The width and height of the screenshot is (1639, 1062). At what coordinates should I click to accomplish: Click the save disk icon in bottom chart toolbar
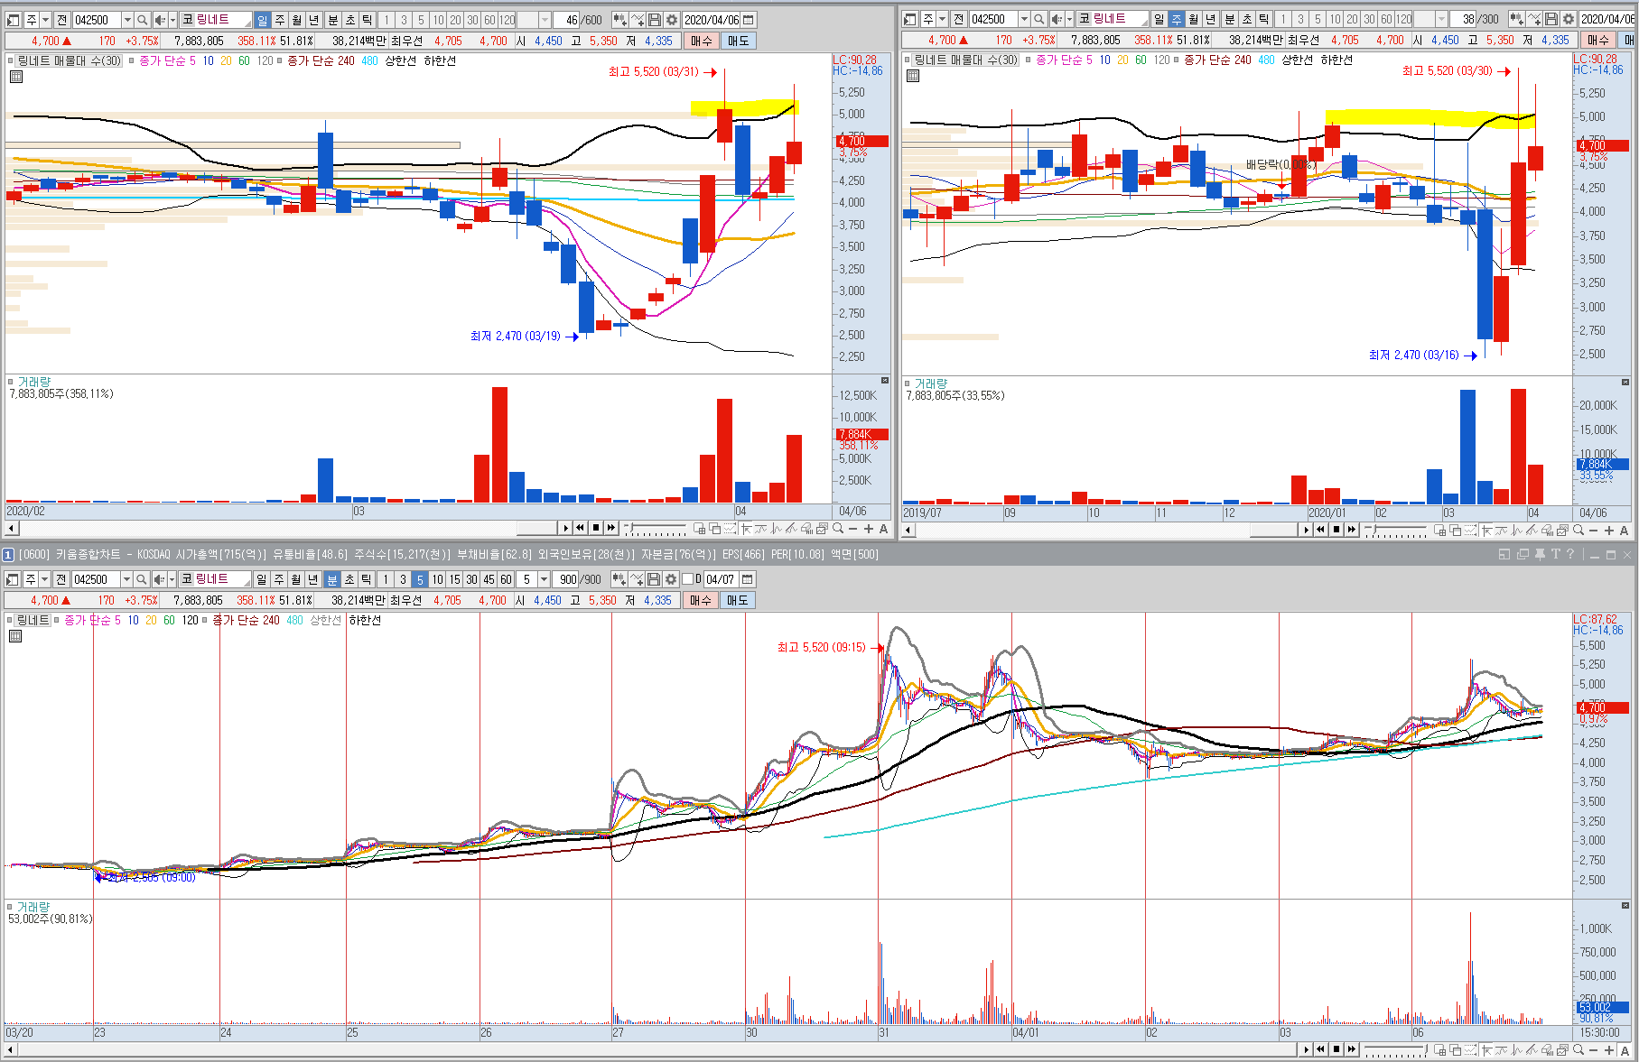tap(656, 579)
